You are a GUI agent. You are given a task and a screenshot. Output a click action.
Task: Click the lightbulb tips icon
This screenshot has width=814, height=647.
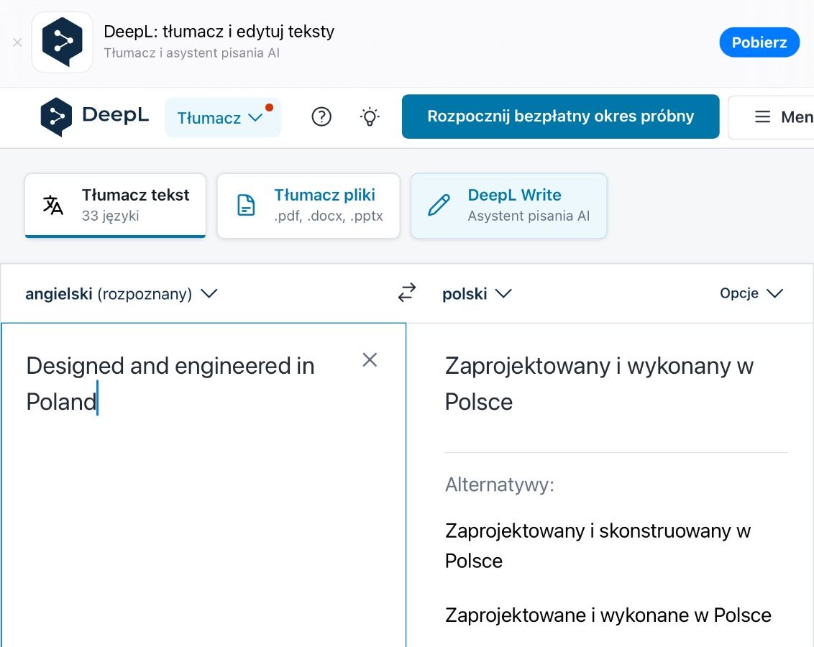(x=370, y=116)
